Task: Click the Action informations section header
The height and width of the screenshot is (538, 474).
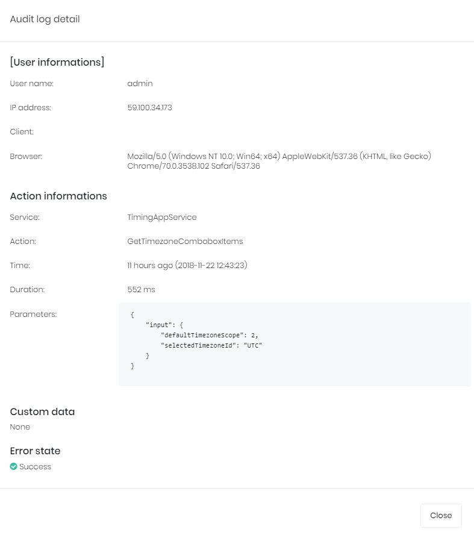Action: (58, 196)
